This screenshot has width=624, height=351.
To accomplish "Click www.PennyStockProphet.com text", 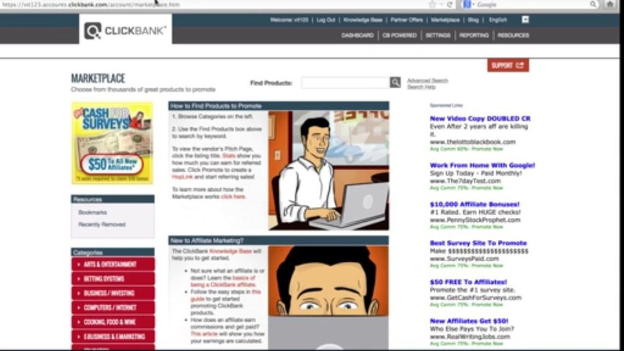I will point(475,220).
